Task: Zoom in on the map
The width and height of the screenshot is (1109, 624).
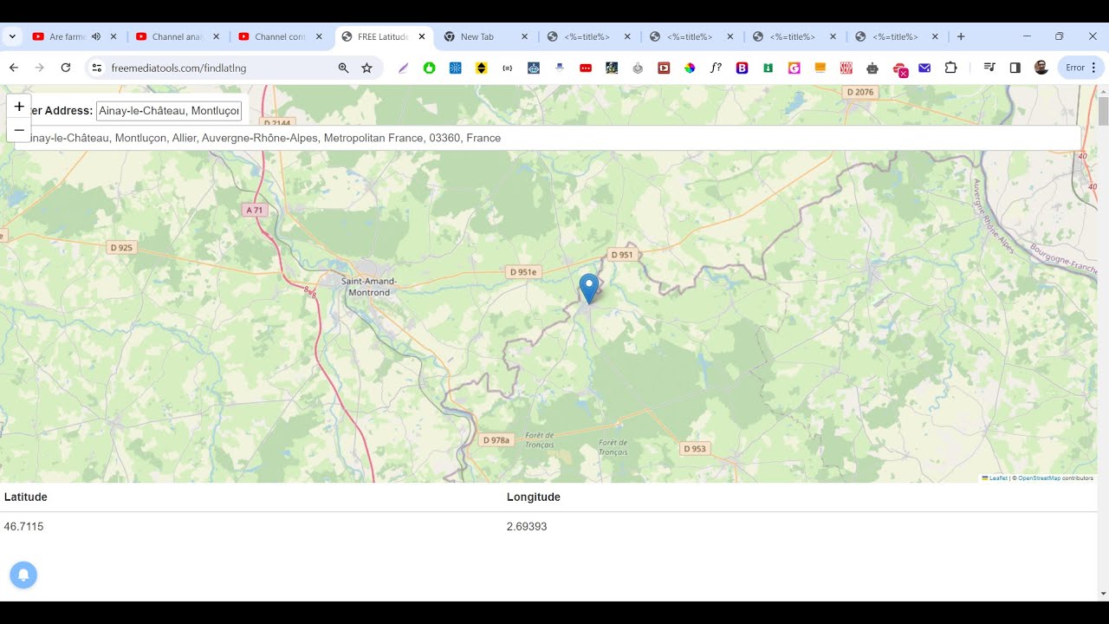Action: (x=19, y=107)
